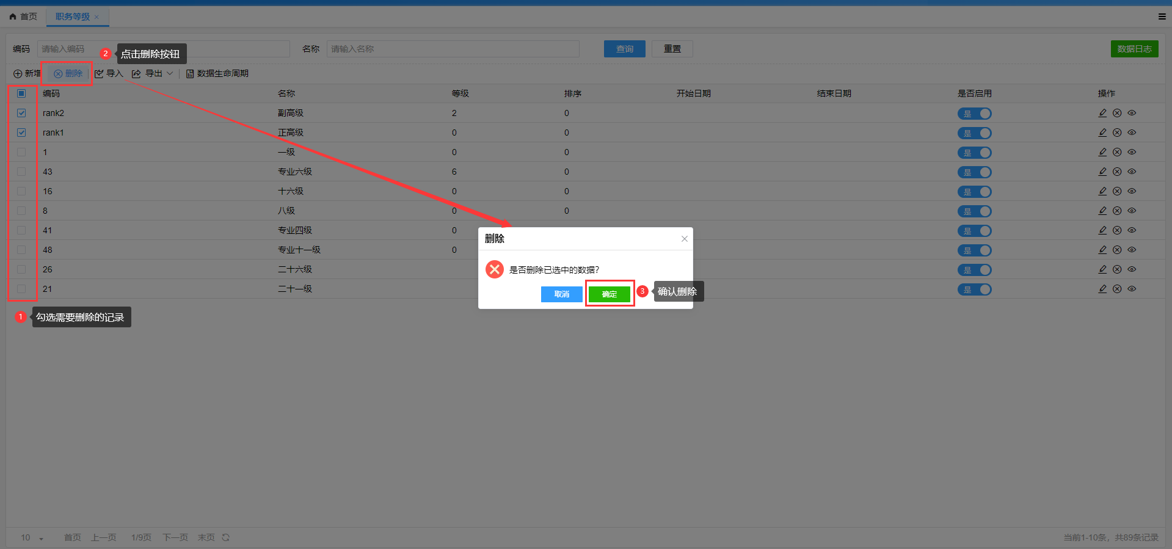Open the hamburger menu at top right

(1162, 16)
